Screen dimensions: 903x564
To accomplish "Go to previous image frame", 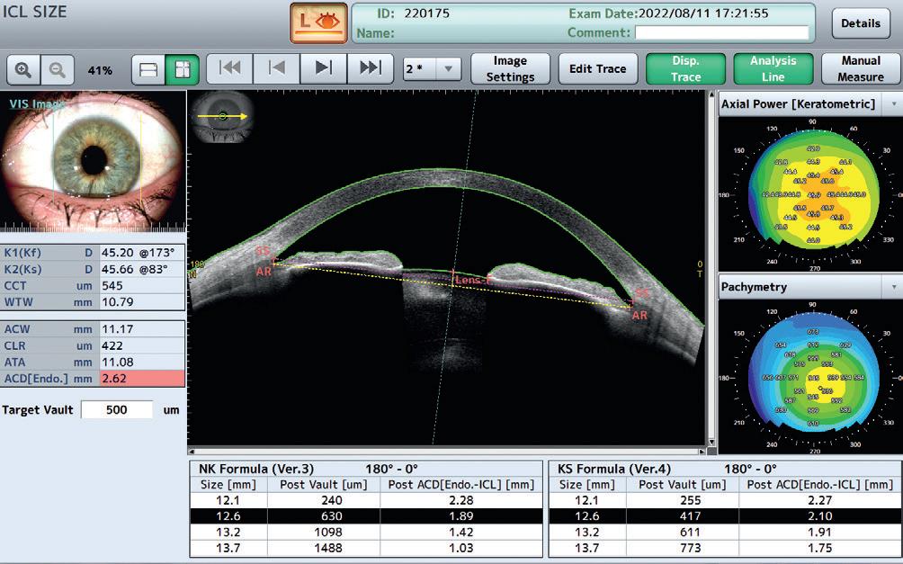I will [x=276, y=68].
